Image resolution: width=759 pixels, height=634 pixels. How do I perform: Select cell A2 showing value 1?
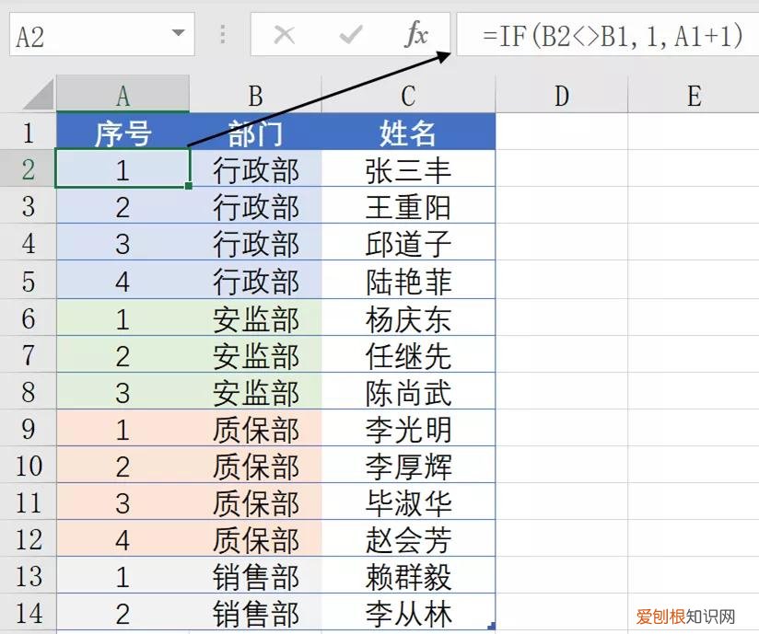(123, 169)
